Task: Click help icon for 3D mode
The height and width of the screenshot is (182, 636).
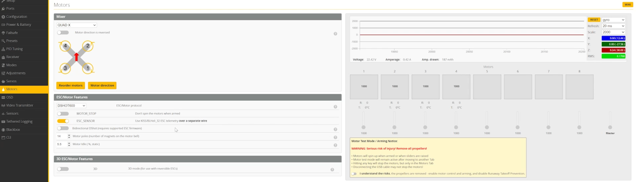Action: (332, 170)
